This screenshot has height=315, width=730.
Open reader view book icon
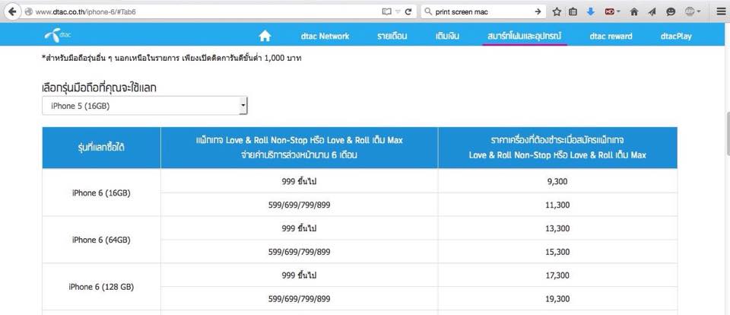coord(386,12)
